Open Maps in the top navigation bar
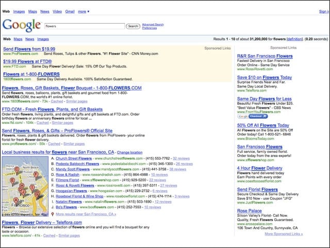This screenshot has width=330, height=248. (x=32, y=11)
